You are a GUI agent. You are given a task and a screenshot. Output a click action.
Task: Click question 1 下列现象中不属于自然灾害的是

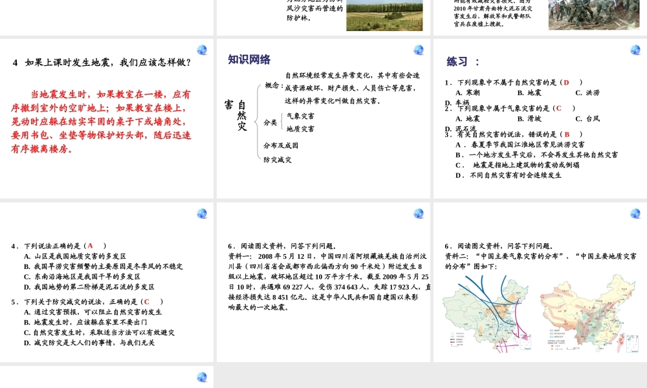pos(514,83)
